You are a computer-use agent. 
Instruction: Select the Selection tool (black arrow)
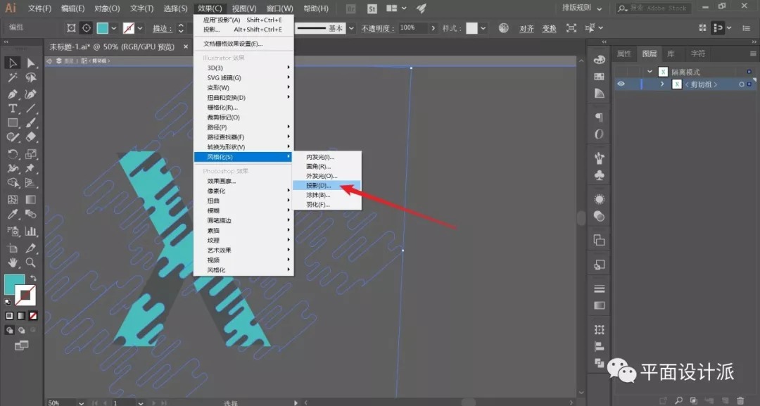pos(13,63)
